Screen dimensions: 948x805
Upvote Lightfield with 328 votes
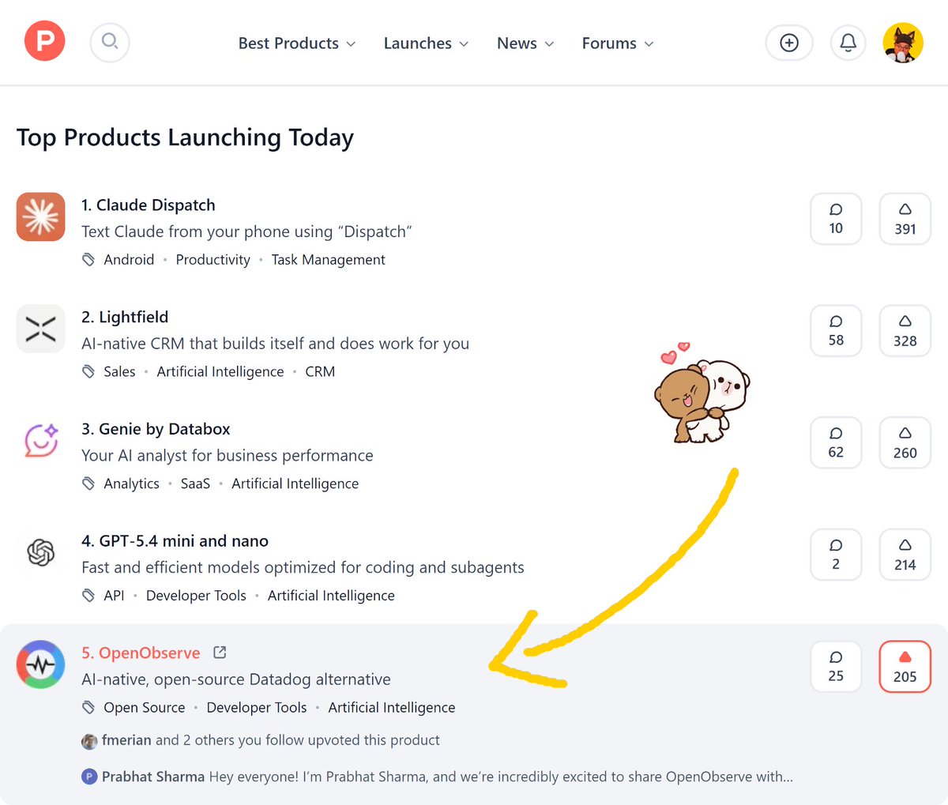pyautogui.click(x=905, y=331)
